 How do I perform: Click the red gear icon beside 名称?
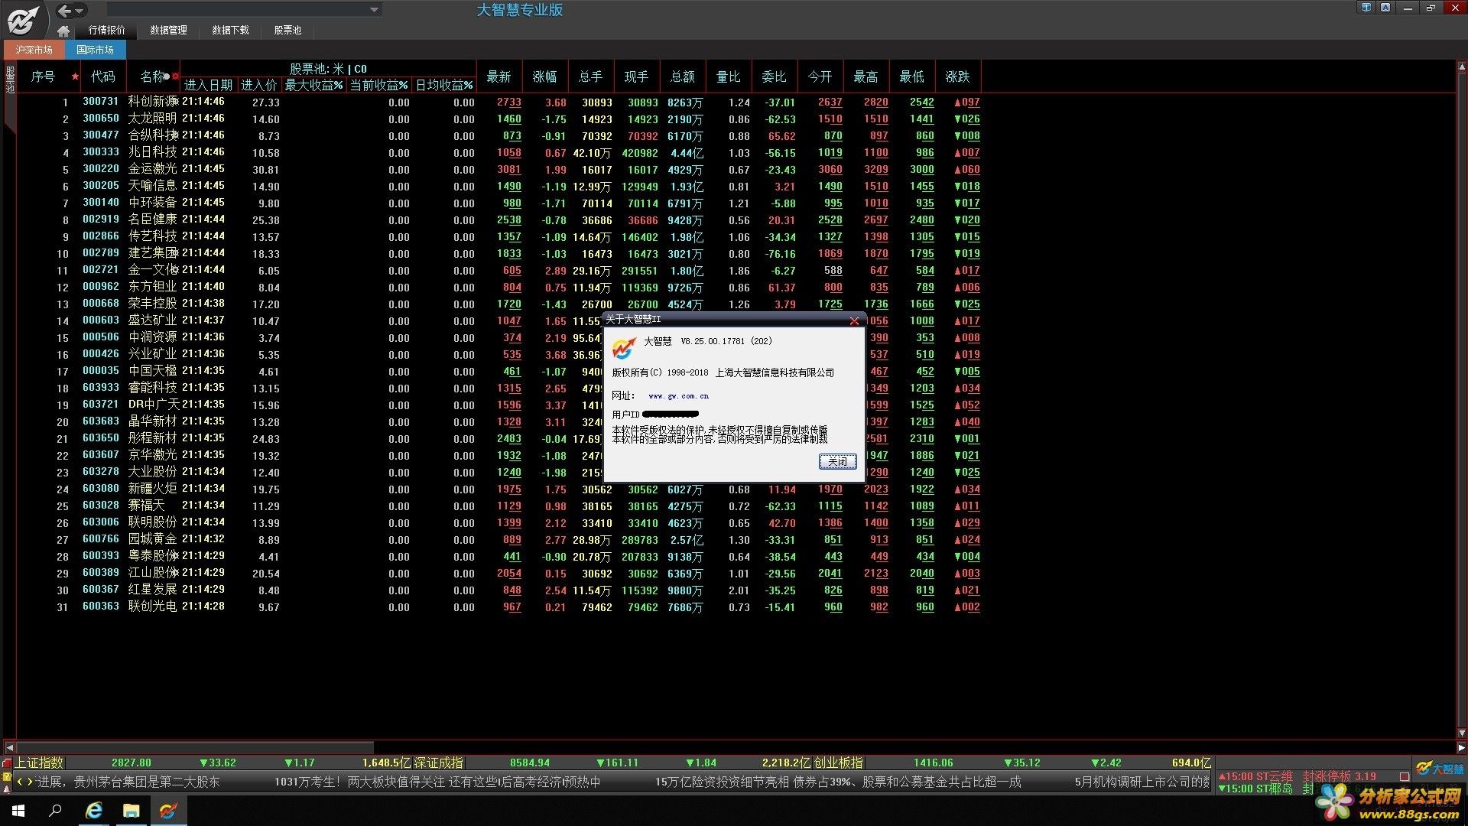coord(175,76)
